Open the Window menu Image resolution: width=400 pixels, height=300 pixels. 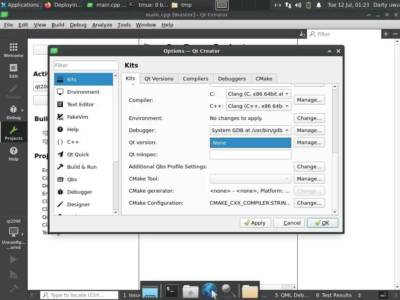pos(146,25)
